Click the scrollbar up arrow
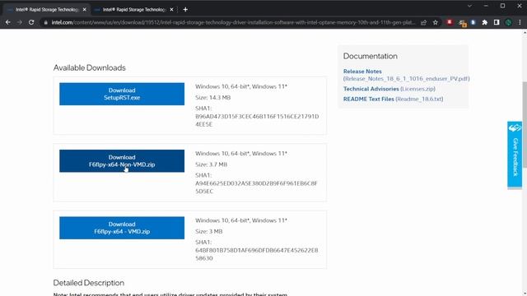Image resolution: width=527 pixels, height=296 pixels. point(525,32)
